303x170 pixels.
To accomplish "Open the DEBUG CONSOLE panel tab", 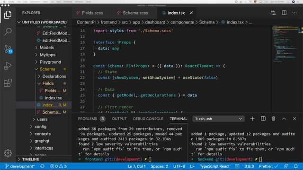I will coord(148,119).
